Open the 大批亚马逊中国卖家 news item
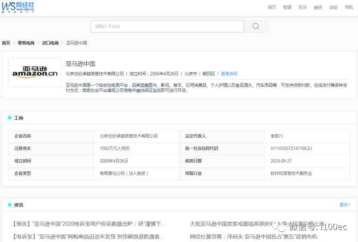358x242 pixels. click(257, 224)
